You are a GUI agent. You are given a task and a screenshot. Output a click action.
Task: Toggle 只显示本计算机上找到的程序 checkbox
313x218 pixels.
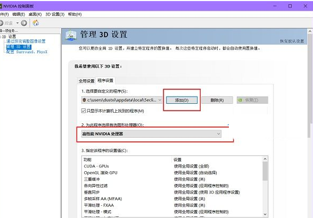tap(84, 111)
